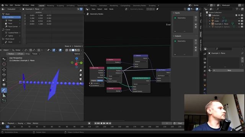Open the outliner filter funnel
Screen dimensions: 245x137
coord(237,9)
